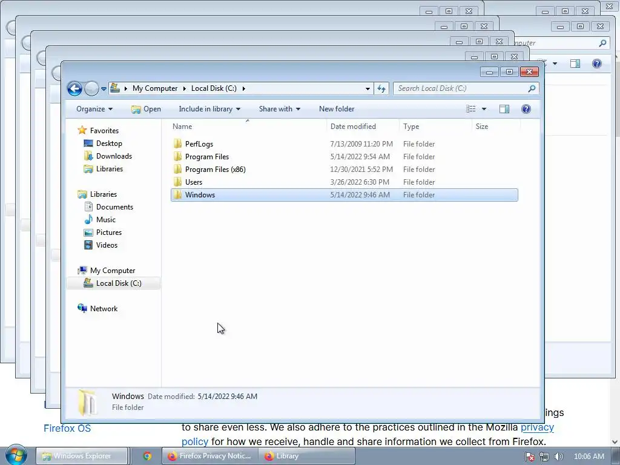Select Desktop under Favorites

109,143
